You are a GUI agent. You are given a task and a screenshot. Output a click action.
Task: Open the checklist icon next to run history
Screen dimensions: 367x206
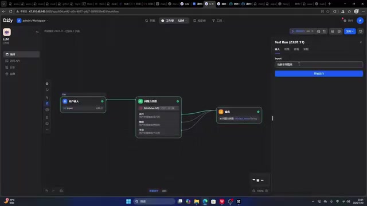(324, 31)
